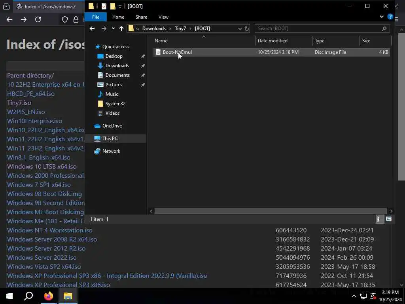Image resolution: width=405 pixels, height=304 pixels.
Task: Select Quick access in navigation pane
Action: click(115, 47)
